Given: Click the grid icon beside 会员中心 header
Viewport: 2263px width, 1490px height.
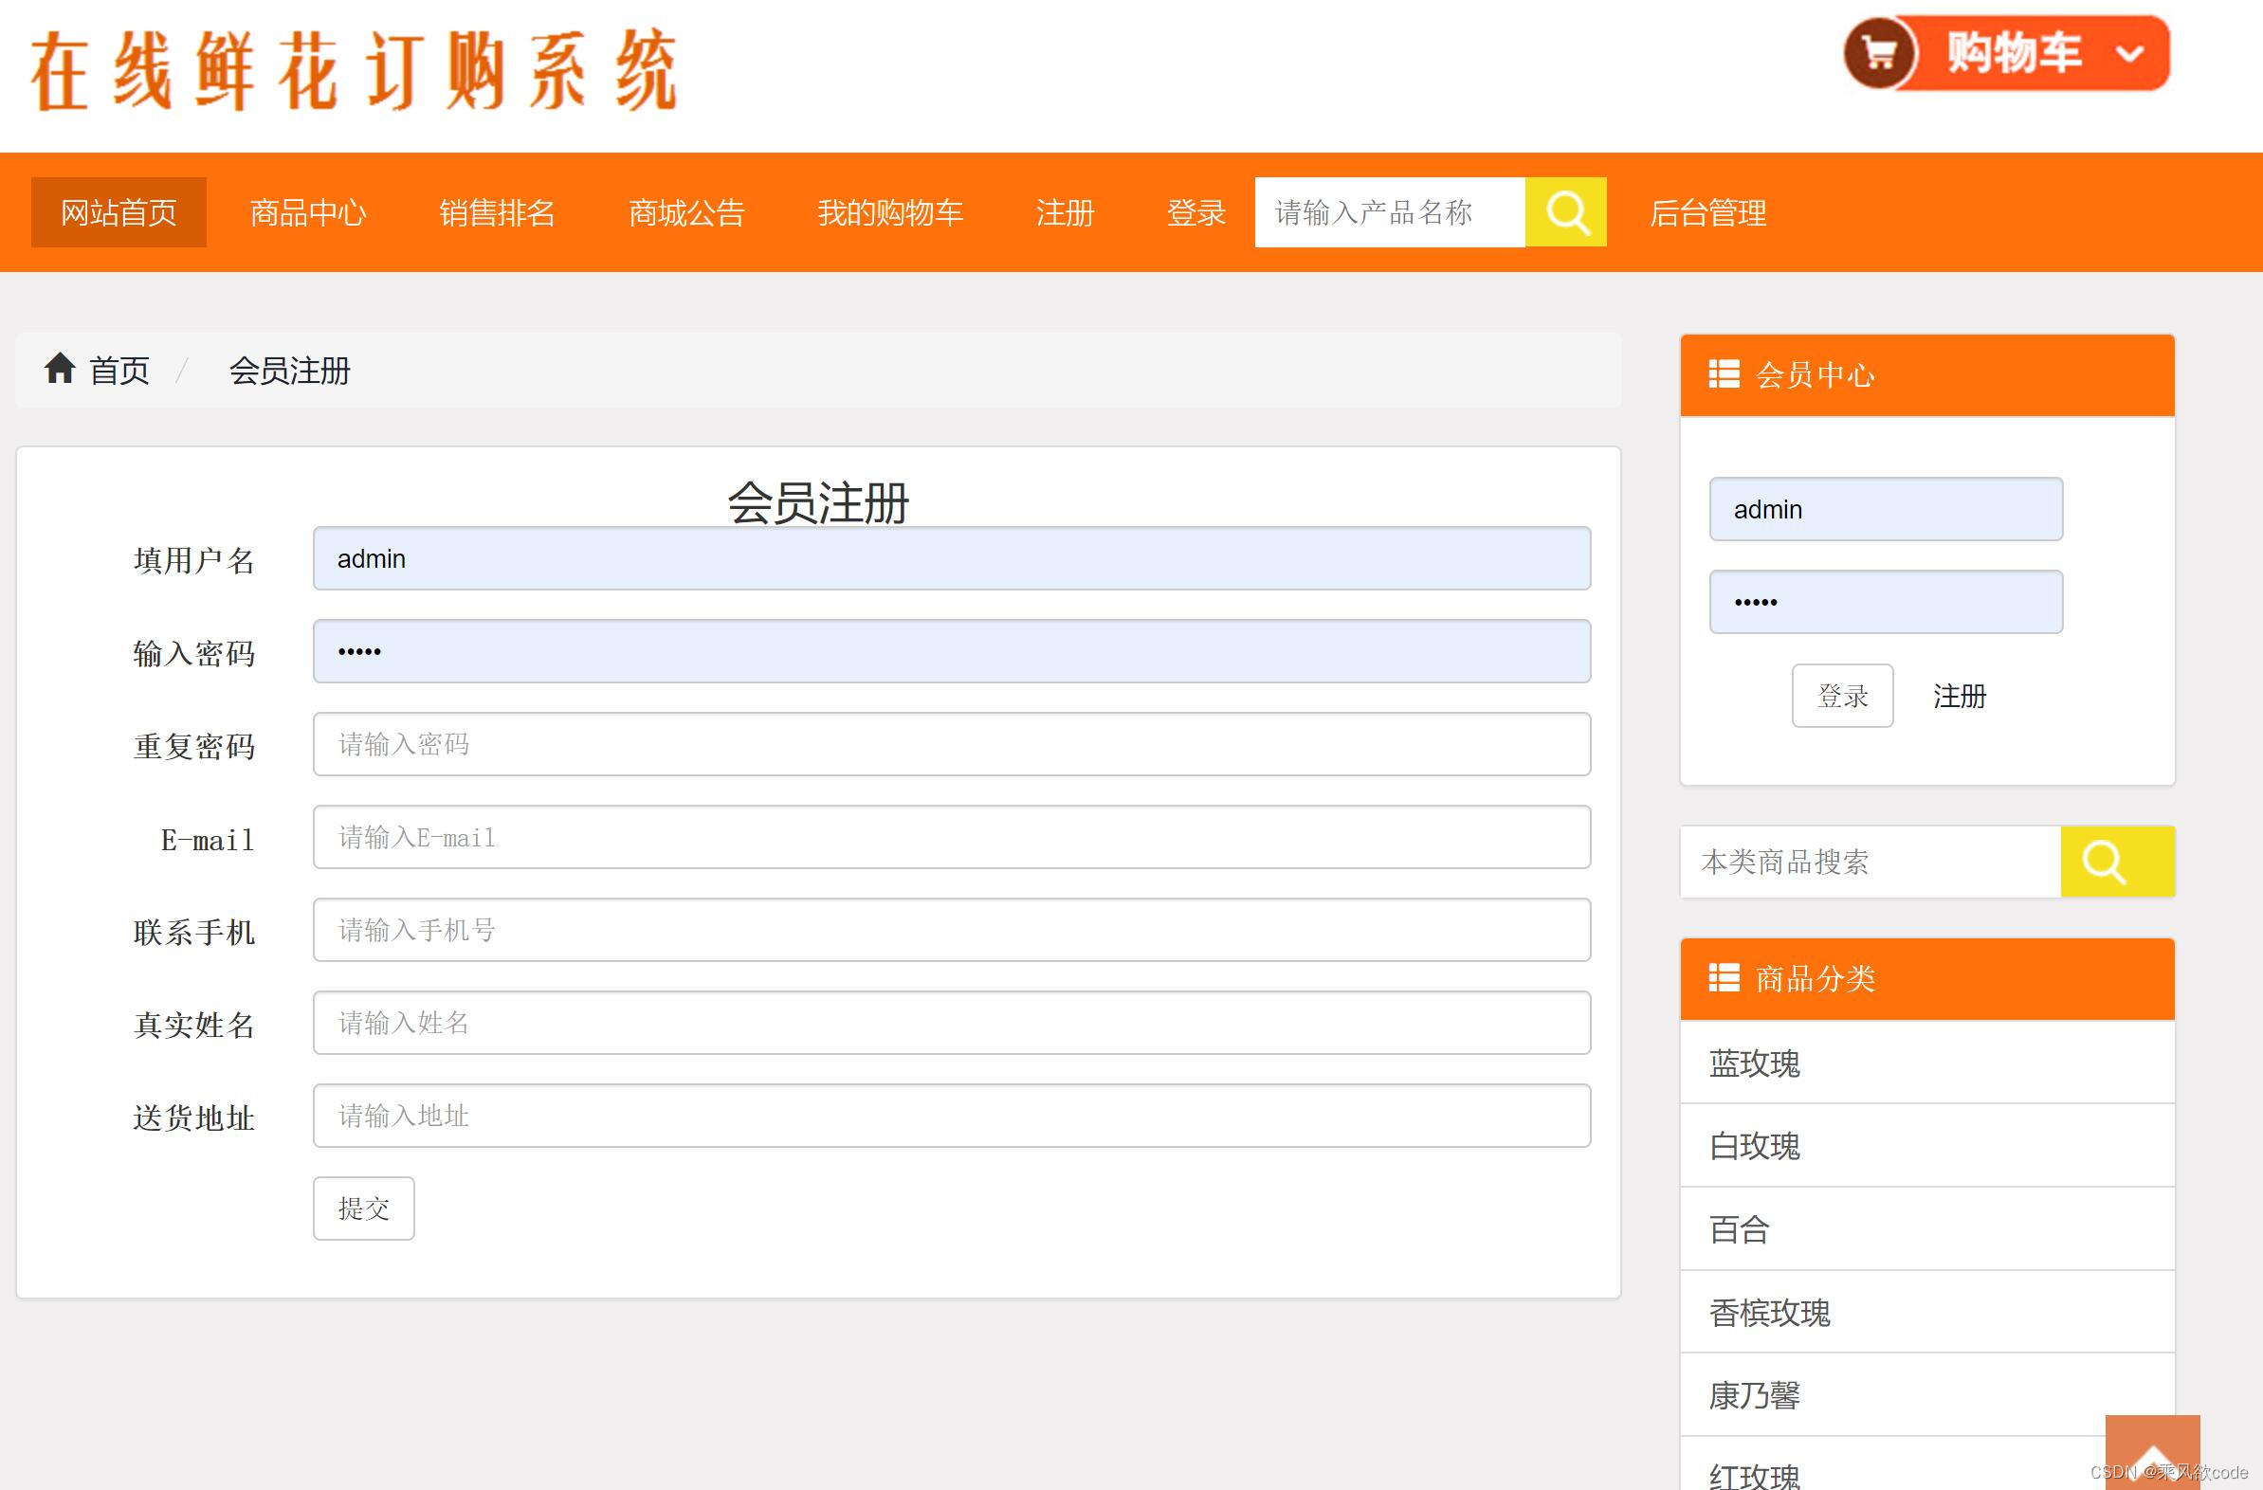Looking at the screenshot, I should 1725,373.
